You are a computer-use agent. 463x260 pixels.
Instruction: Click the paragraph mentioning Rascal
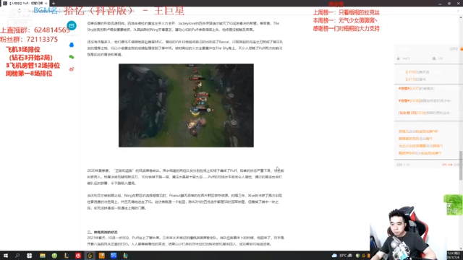point(185,48)
